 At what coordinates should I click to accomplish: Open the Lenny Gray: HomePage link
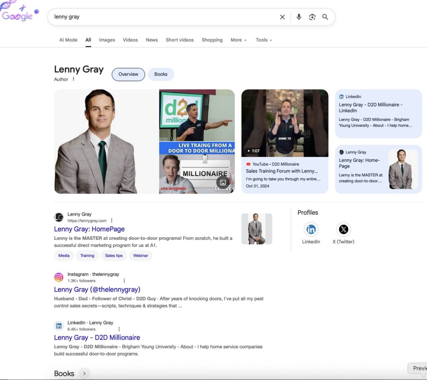pos(89,229)
